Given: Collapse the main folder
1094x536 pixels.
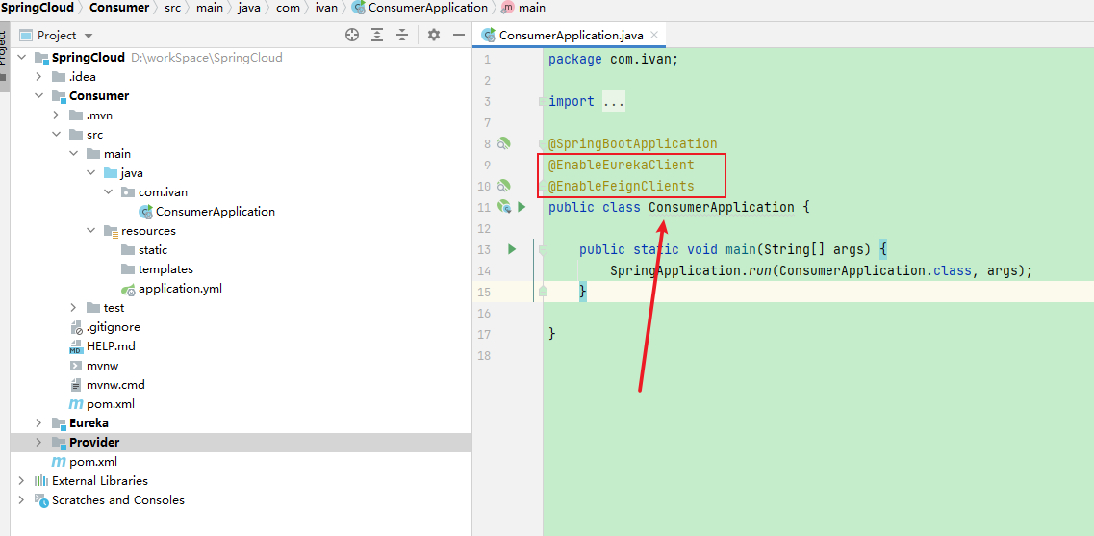Looking at the screenshot, I should pyautogui.click(x=73, y=154).
